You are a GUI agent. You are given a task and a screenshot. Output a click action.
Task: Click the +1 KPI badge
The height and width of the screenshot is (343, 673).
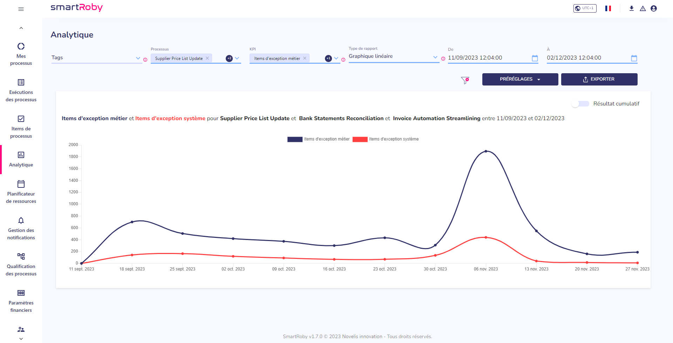pos(328,59)
